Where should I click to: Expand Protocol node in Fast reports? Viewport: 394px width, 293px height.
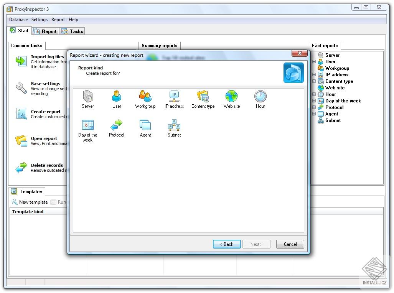(314, 107)
